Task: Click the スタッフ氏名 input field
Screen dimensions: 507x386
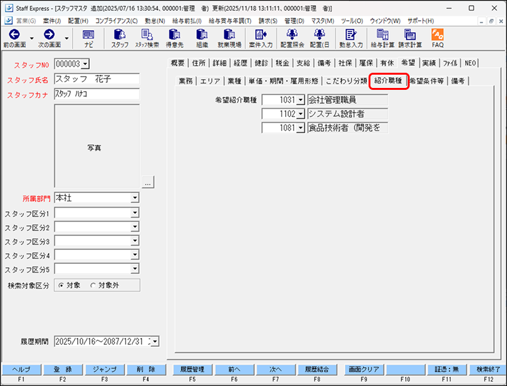Action: [x=96, y=79]
